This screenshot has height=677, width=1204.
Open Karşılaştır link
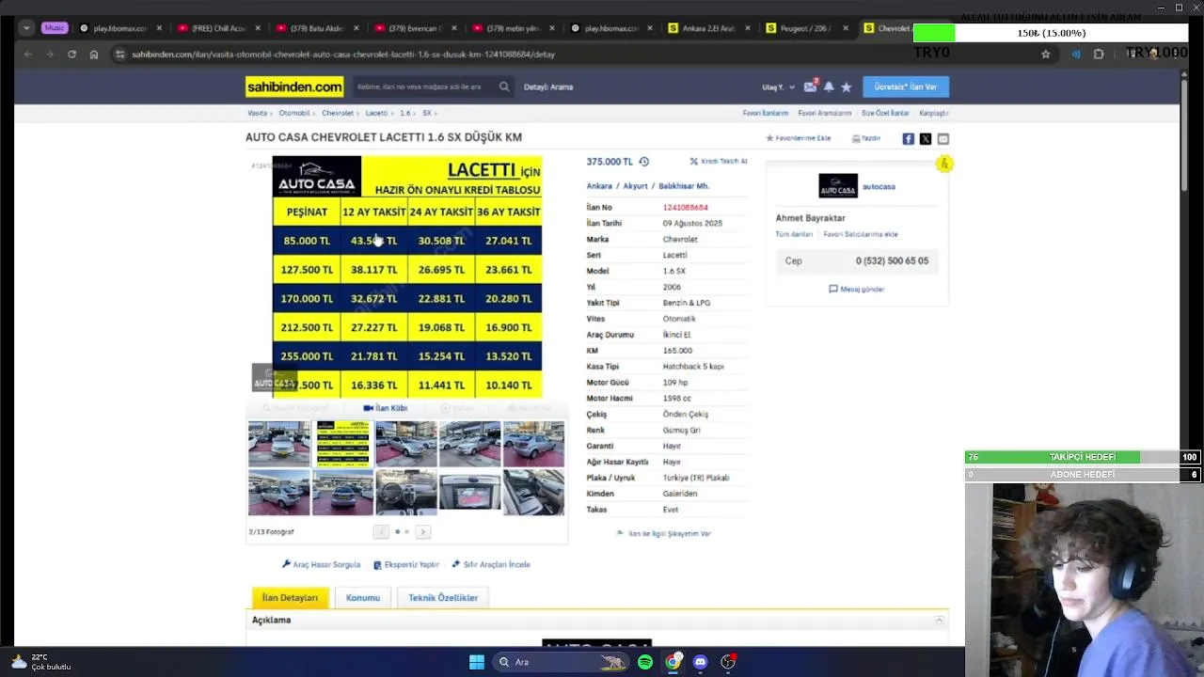(x=934, y=113)
